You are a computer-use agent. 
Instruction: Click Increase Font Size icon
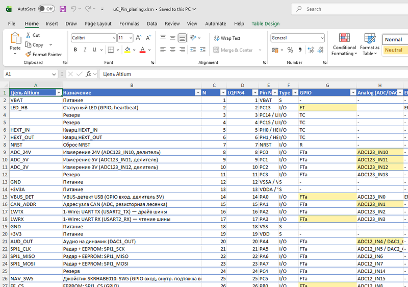[138, 38]
